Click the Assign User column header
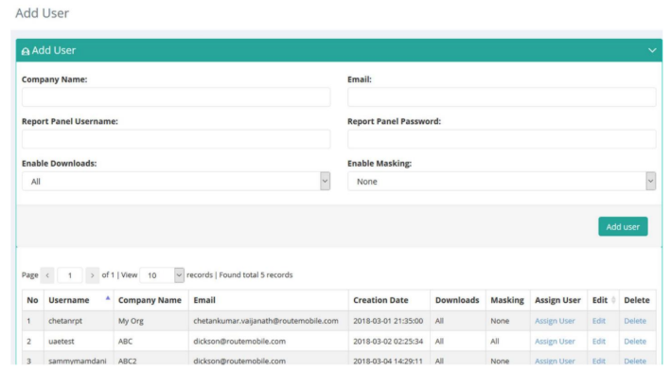Screen dimensions: 671x370 click(558, 300)
